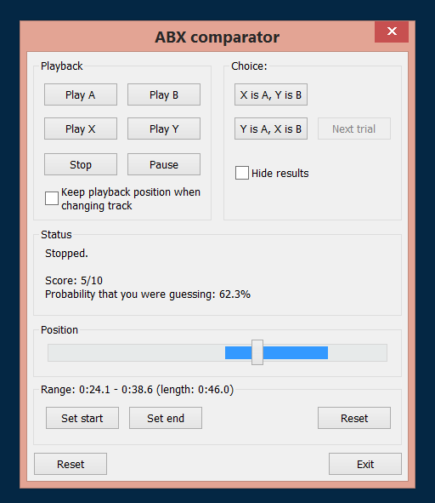Viewport: 435px width, 503px height.
Task: Set the range end point
Action: [x=166, y=418]
